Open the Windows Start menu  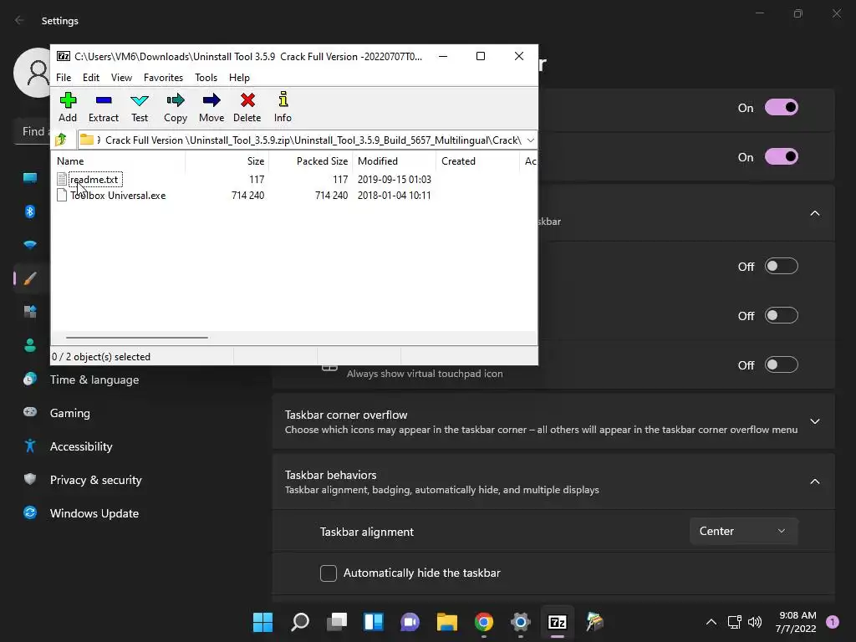click(262, 622)
